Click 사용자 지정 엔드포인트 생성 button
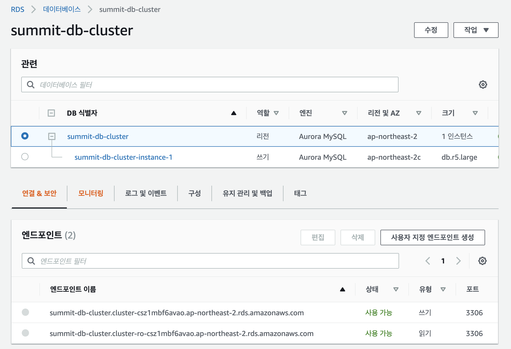Screen dimensions: 511x349 click(432, 237)
